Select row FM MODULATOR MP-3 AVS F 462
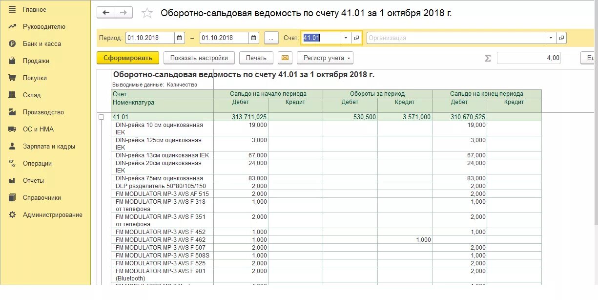This screenshot has height=300, width=598. (327, 240)
